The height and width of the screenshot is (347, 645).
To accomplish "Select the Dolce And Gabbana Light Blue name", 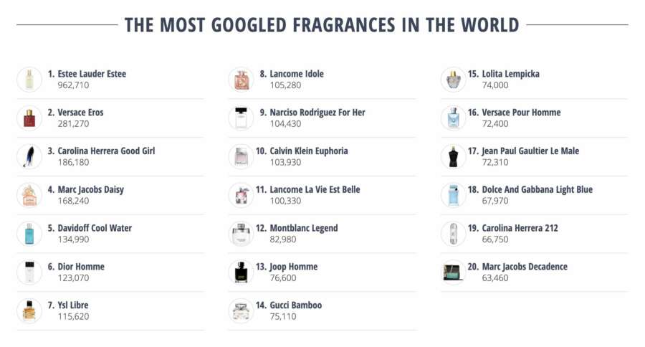I will point(537,190).
